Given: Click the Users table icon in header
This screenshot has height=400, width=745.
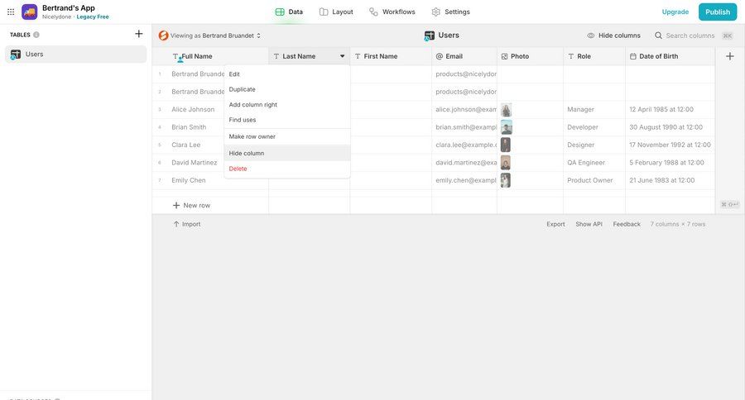Looking at the screenshot, I should (430, 36).
